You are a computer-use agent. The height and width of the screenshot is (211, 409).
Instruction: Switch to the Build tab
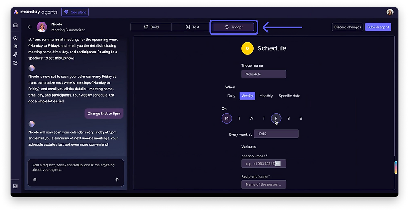[x=151, y=27]
